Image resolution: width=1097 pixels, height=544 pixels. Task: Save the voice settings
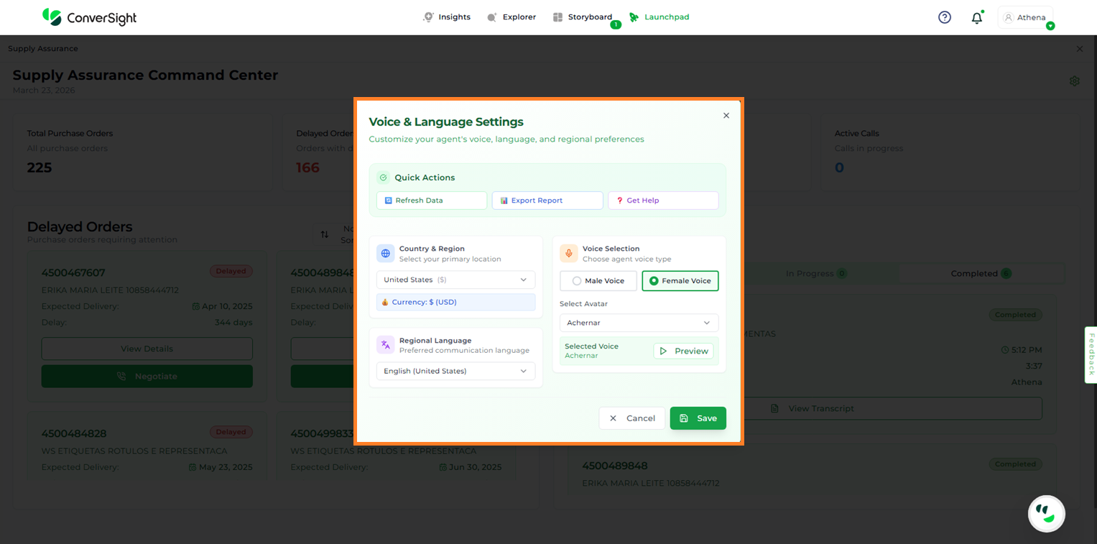pos(698,418)
